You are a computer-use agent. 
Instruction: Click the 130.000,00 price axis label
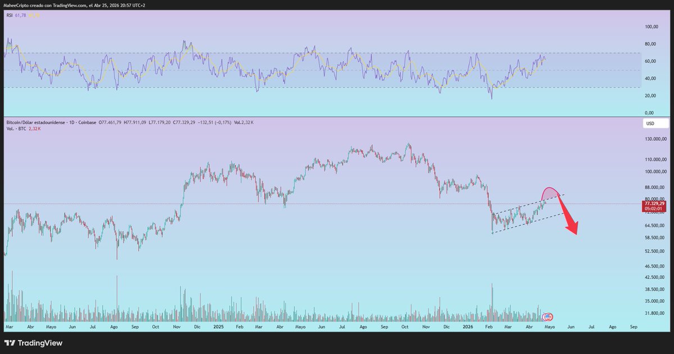point(655,139)
